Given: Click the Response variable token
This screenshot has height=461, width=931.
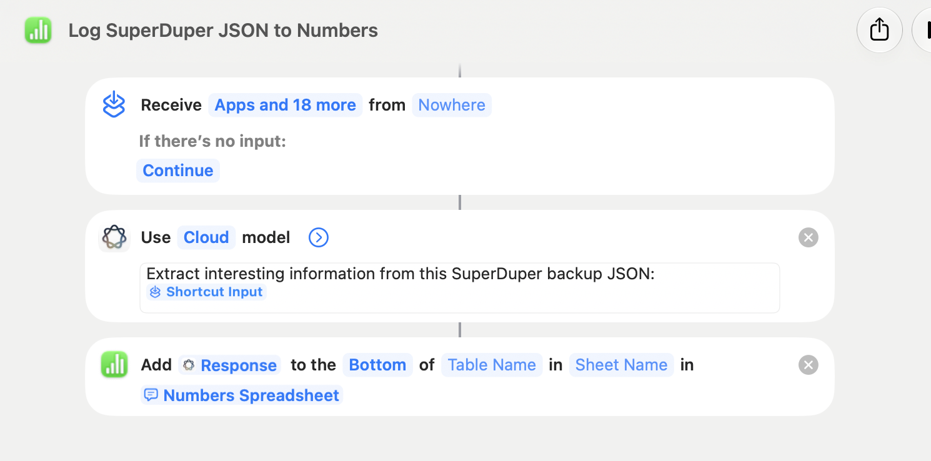Looking at the screenshot, I should pos(230,365).
